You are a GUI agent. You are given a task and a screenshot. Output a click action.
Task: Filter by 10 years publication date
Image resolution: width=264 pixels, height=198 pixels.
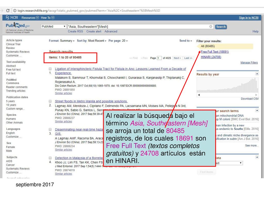coord(11,105)
